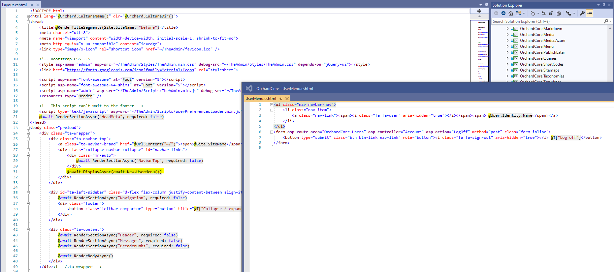Click the Back button in Solution Explorer

point(496,13)
